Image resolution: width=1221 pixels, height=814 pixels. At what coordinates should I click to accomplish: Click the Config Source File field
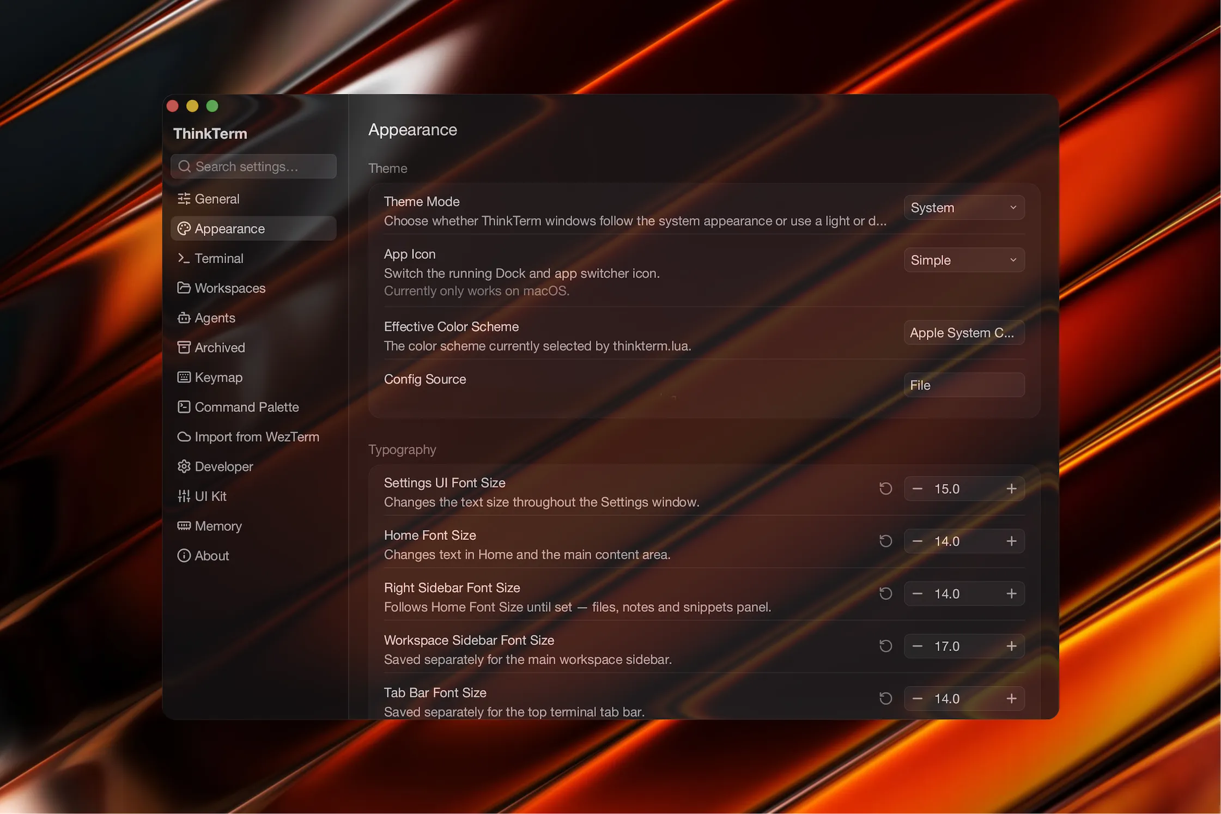point(964,385)
